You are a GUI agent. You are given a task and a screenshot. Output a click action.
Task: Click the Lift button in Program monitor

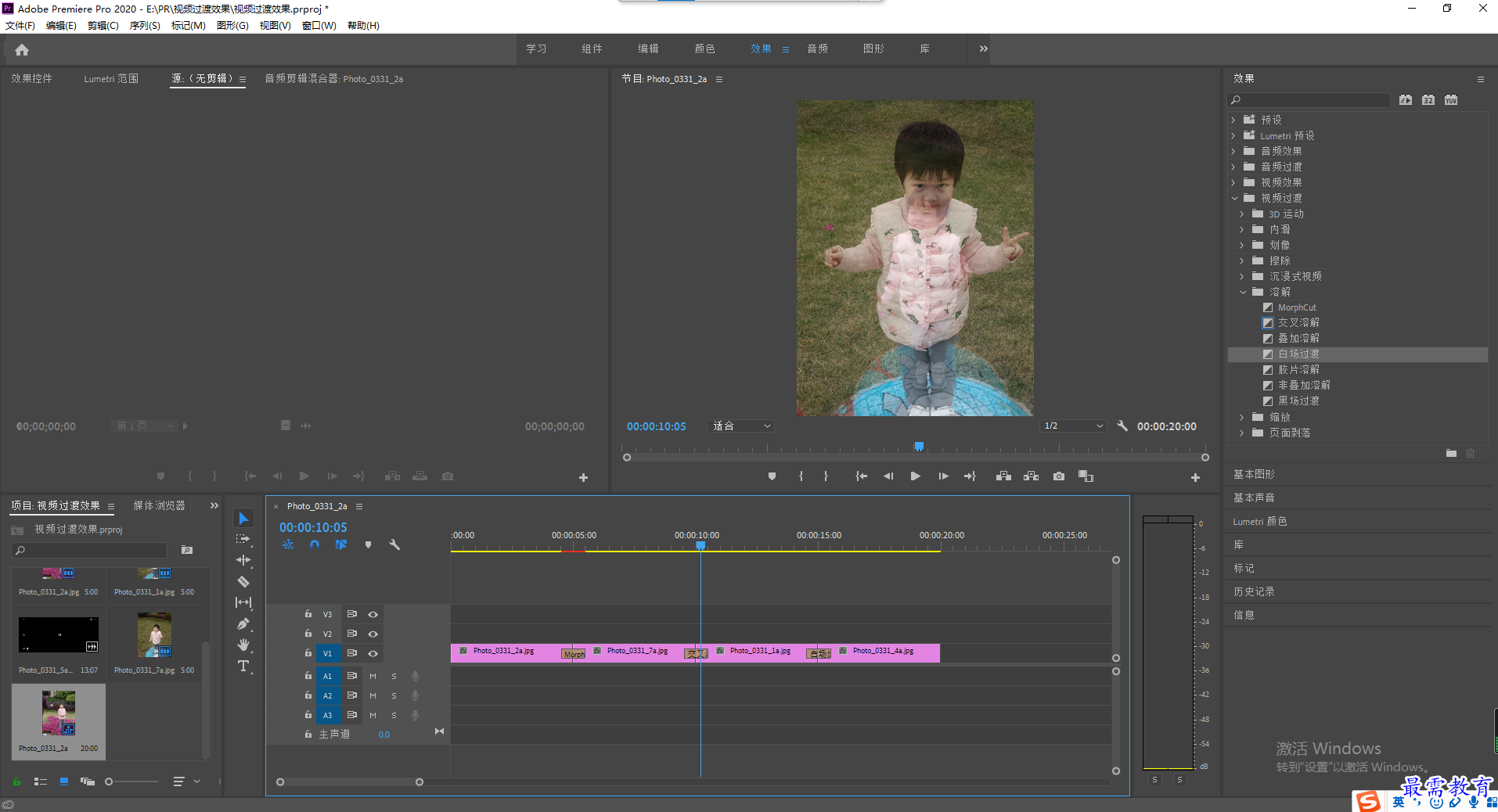(1003, 476)
